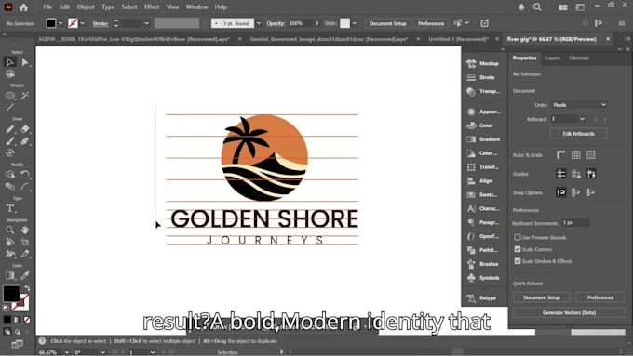Click Generate Vectors (Beta) button

tap(569, 312)
